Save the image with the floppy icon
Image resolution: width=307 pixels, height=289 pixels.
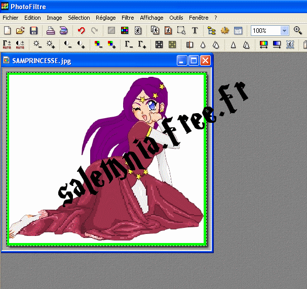tap(33, 31)
